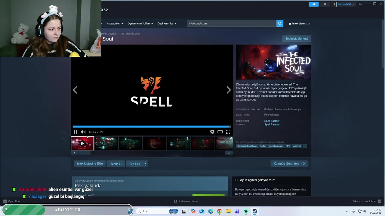Switch to Big Picture mode icon
This screenshot has width=385, height=216.
[x=360, y=4]
